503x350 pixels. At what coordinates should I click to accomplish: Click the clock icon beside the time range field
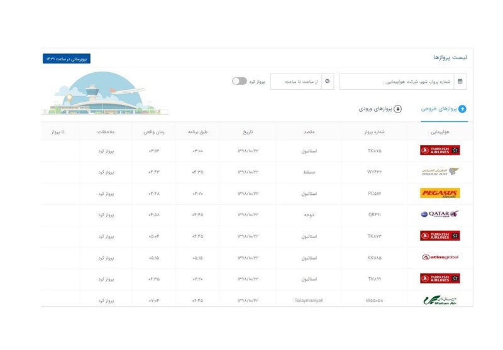[x=327, y=82]
